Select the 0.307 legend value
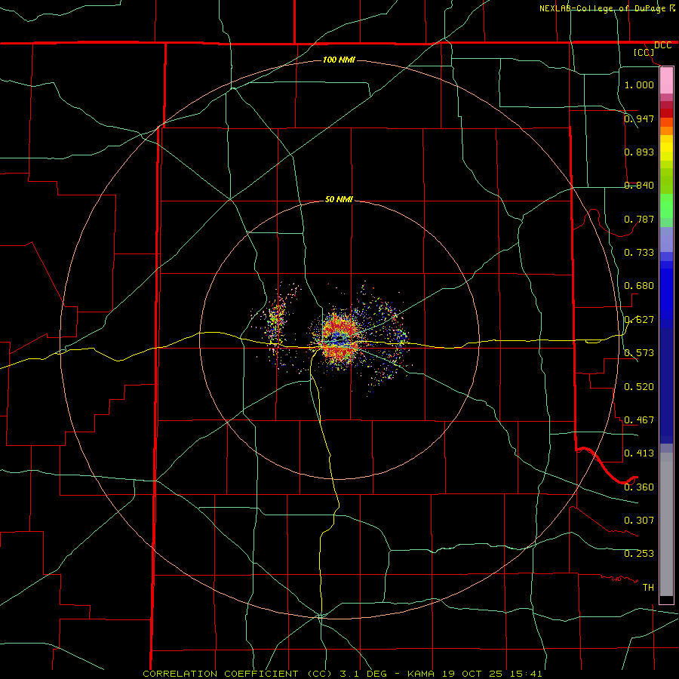This screenshot has height=679, width=679. pos(639,521)
